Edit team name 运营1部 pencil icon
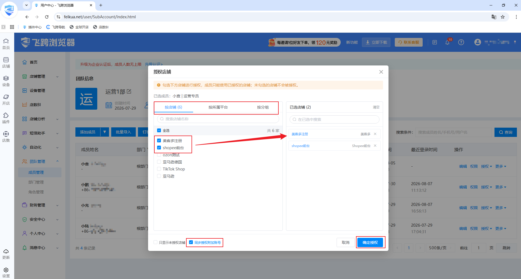 pos(129,91)
